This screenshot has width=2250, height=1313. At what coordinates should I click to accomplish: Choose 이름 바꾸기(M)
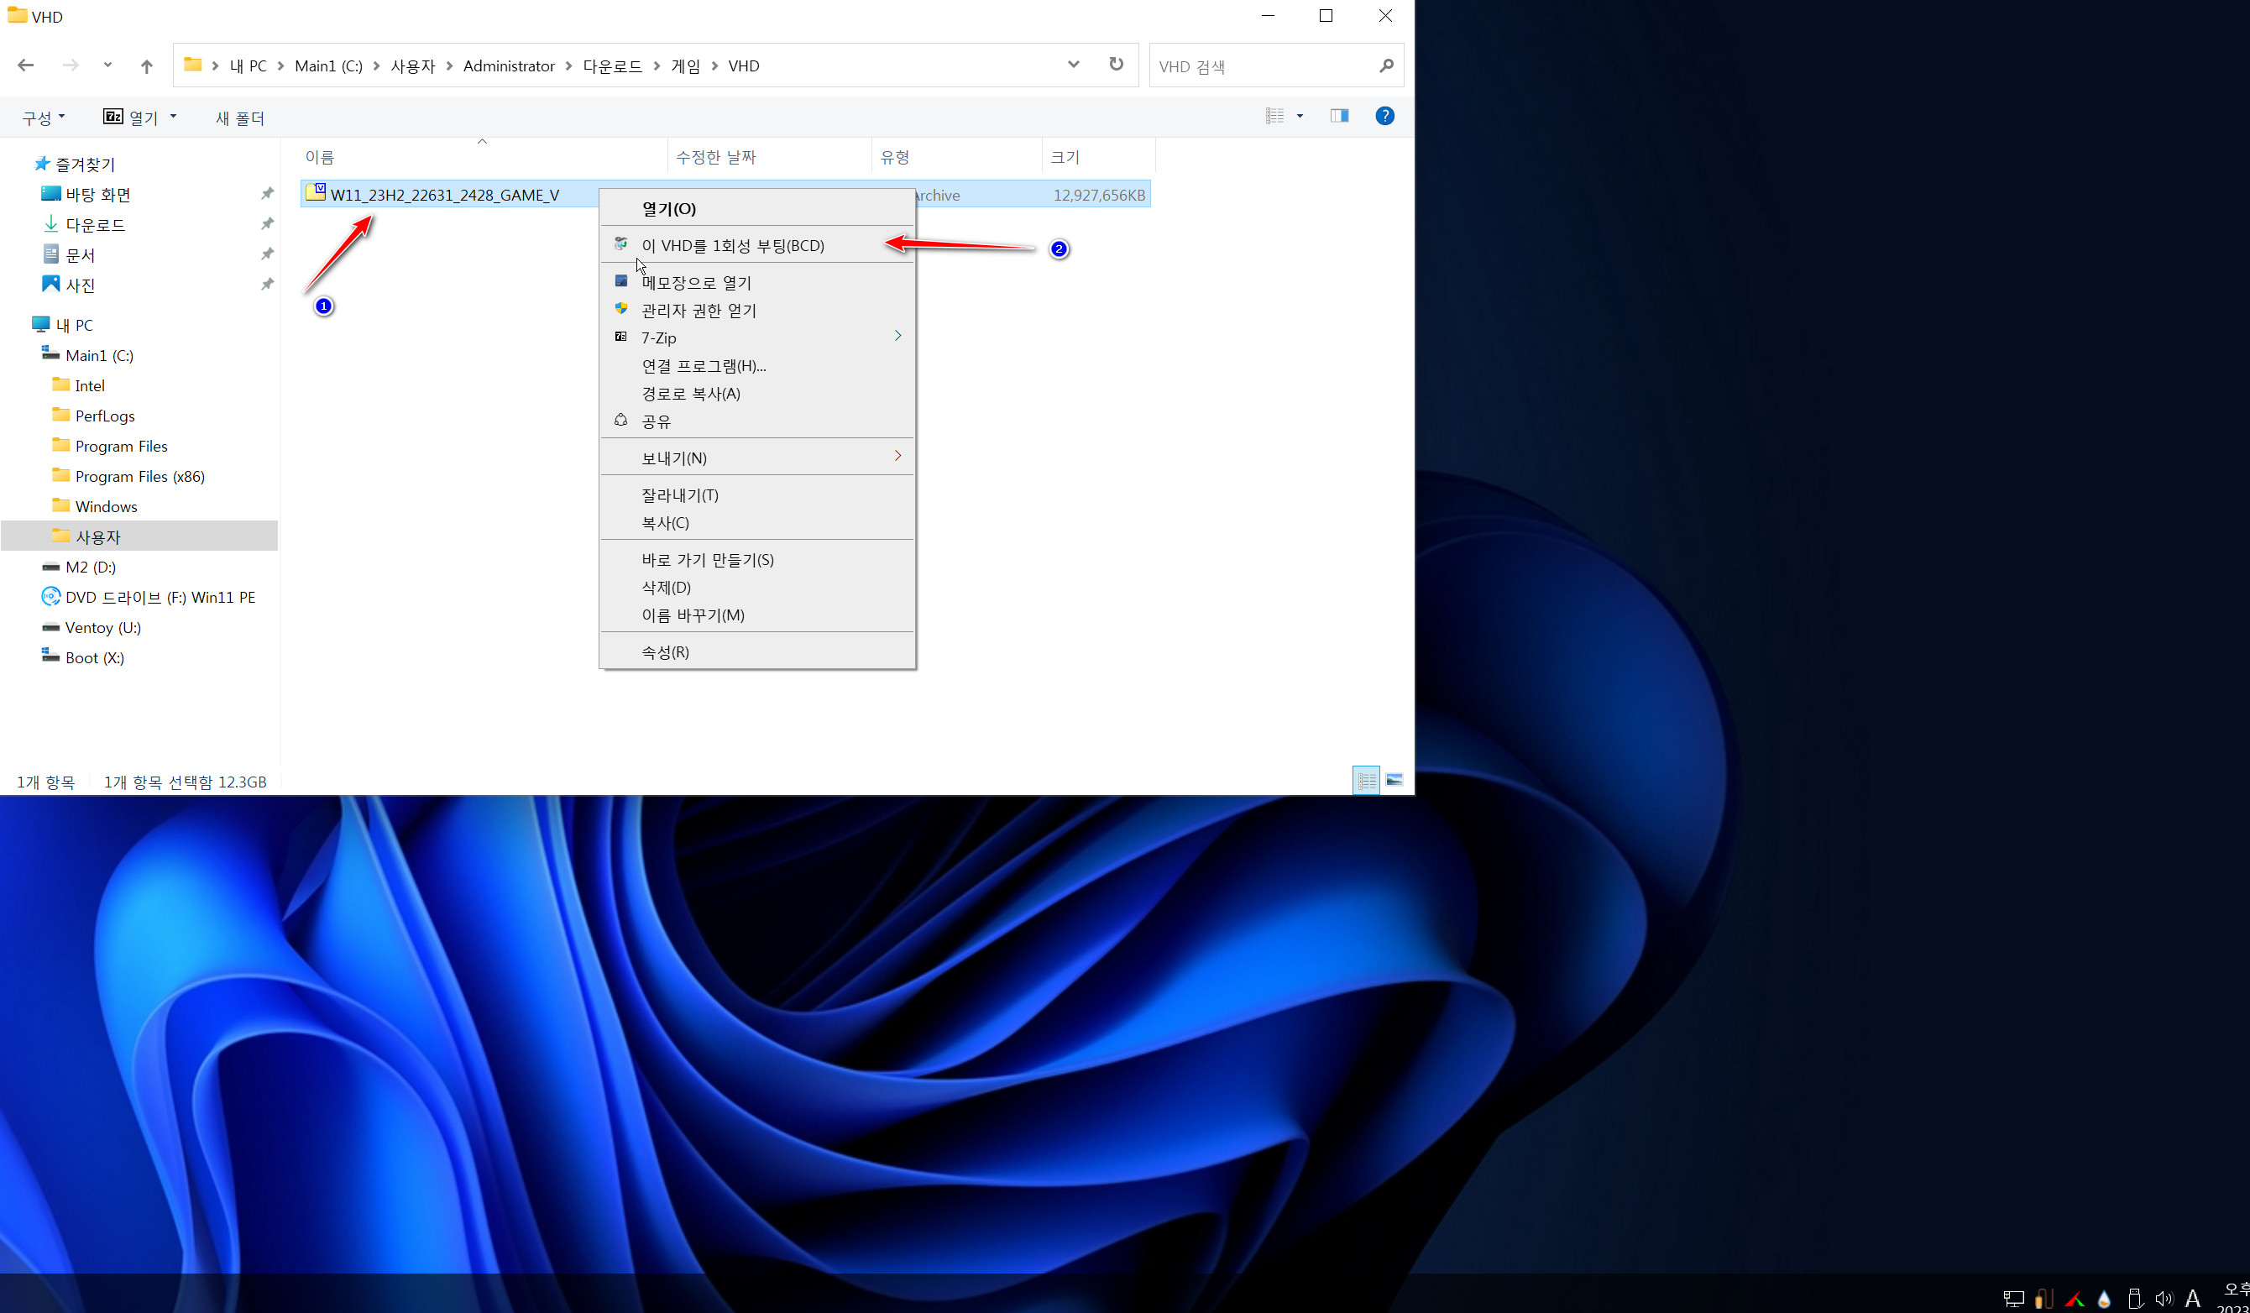click(x=757, y=614)
